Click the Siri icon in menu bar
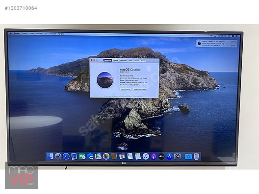 pos(233,36)
